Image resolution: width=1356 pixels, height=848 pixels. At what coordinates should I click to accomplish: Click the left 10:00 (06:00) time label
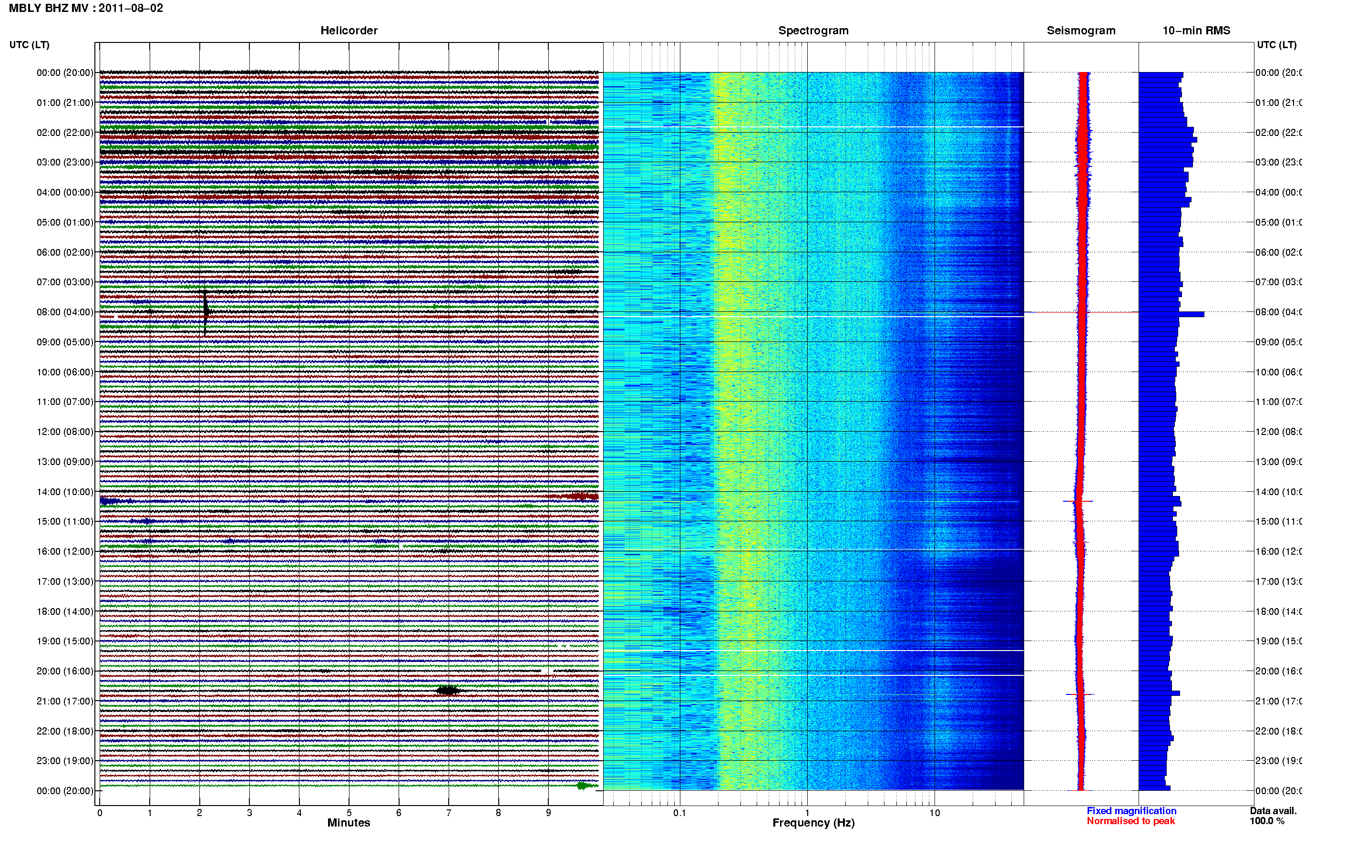click(x=65, y=372)
